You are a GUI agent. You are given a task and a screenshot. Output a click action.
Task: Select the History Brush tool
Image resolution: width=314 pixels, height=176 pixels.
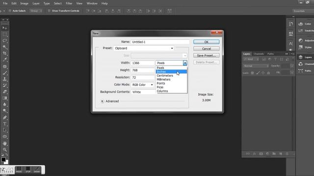(x=4, y=85)
